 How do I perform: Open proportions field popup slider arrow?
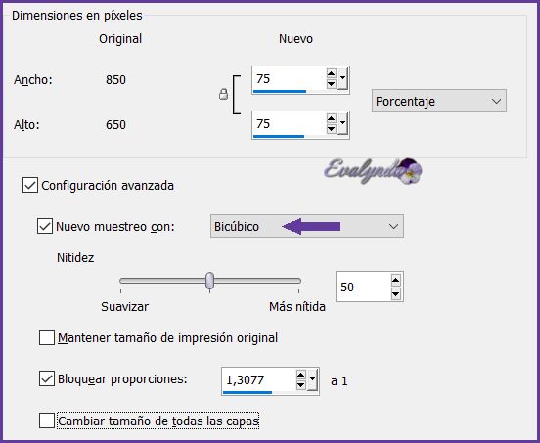tap(312, 380)
